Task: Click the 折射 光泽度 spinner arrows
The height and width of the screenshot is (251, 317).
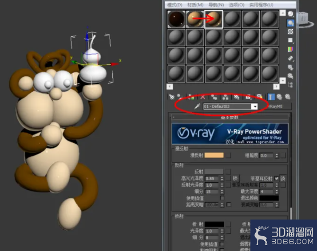Action: [222, 231]
